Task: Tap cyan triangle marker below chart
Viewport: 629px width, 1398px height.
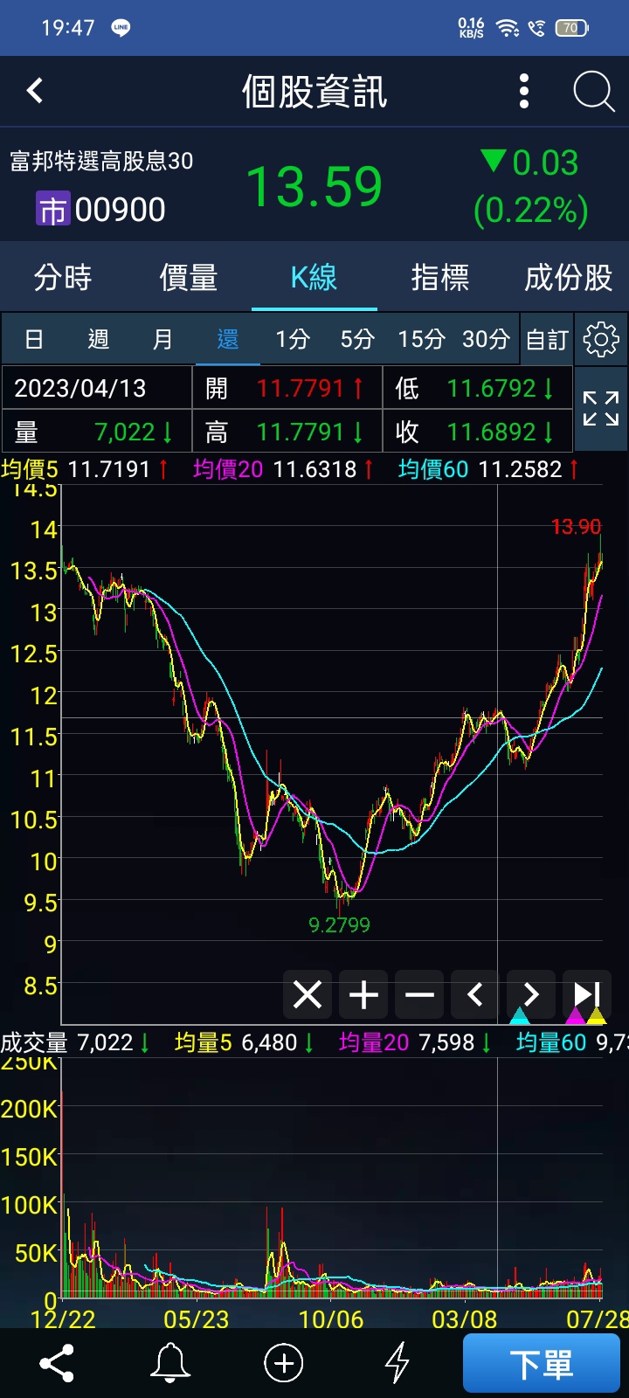Action: (x=520, y=1016)
